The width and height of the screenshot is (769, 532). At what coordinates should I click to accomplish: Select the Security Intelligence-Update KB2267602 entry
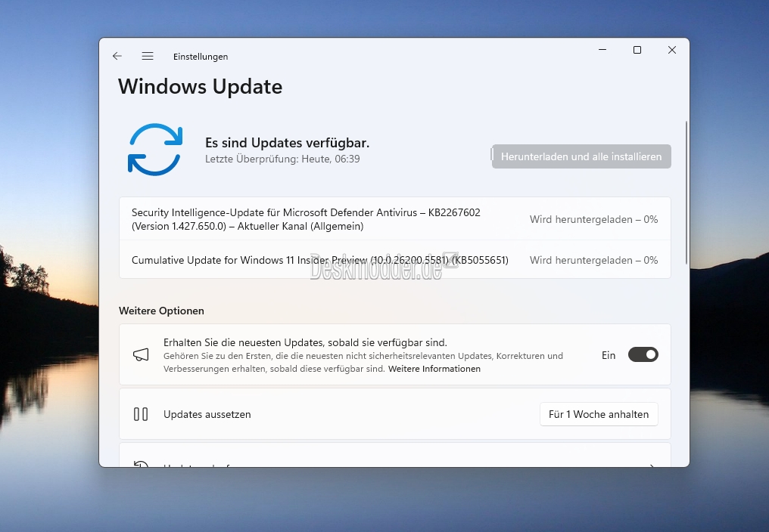pyautogui.click(x=395, y=219)
